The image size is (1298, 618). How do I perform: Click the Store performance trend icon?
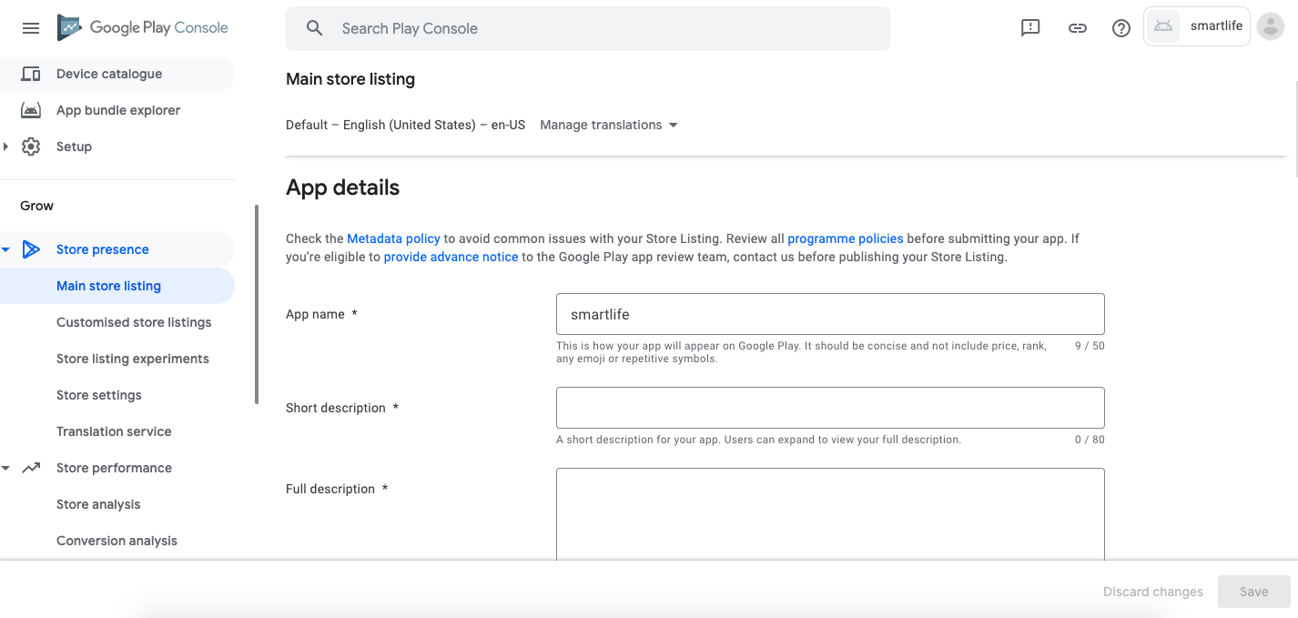[31, 468]
